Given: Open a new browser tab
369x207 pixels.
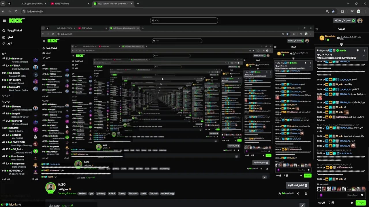Looking at the screenshot, I should (x=138, y=4).
